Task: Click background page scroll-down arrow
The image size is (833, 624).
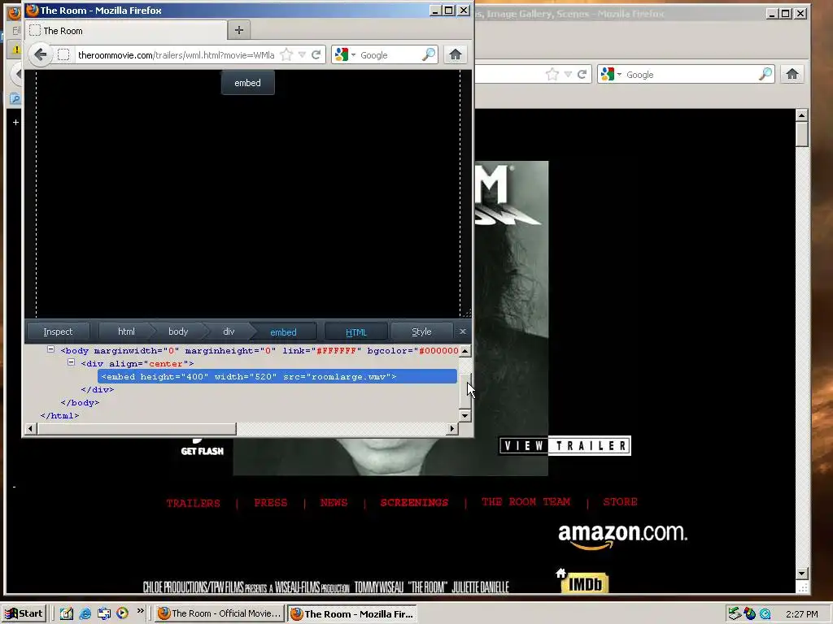Action: click(801, 573)
